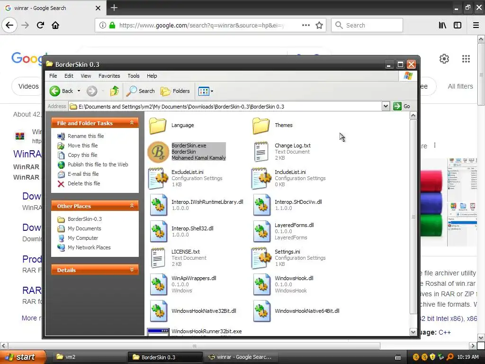Go to My Network Places
Screen dimensions: 485x364
[x=89, y=247]
